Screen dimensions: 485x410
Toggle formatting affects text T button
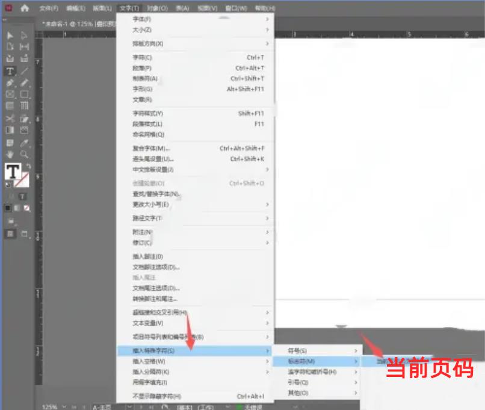point(23,196)
